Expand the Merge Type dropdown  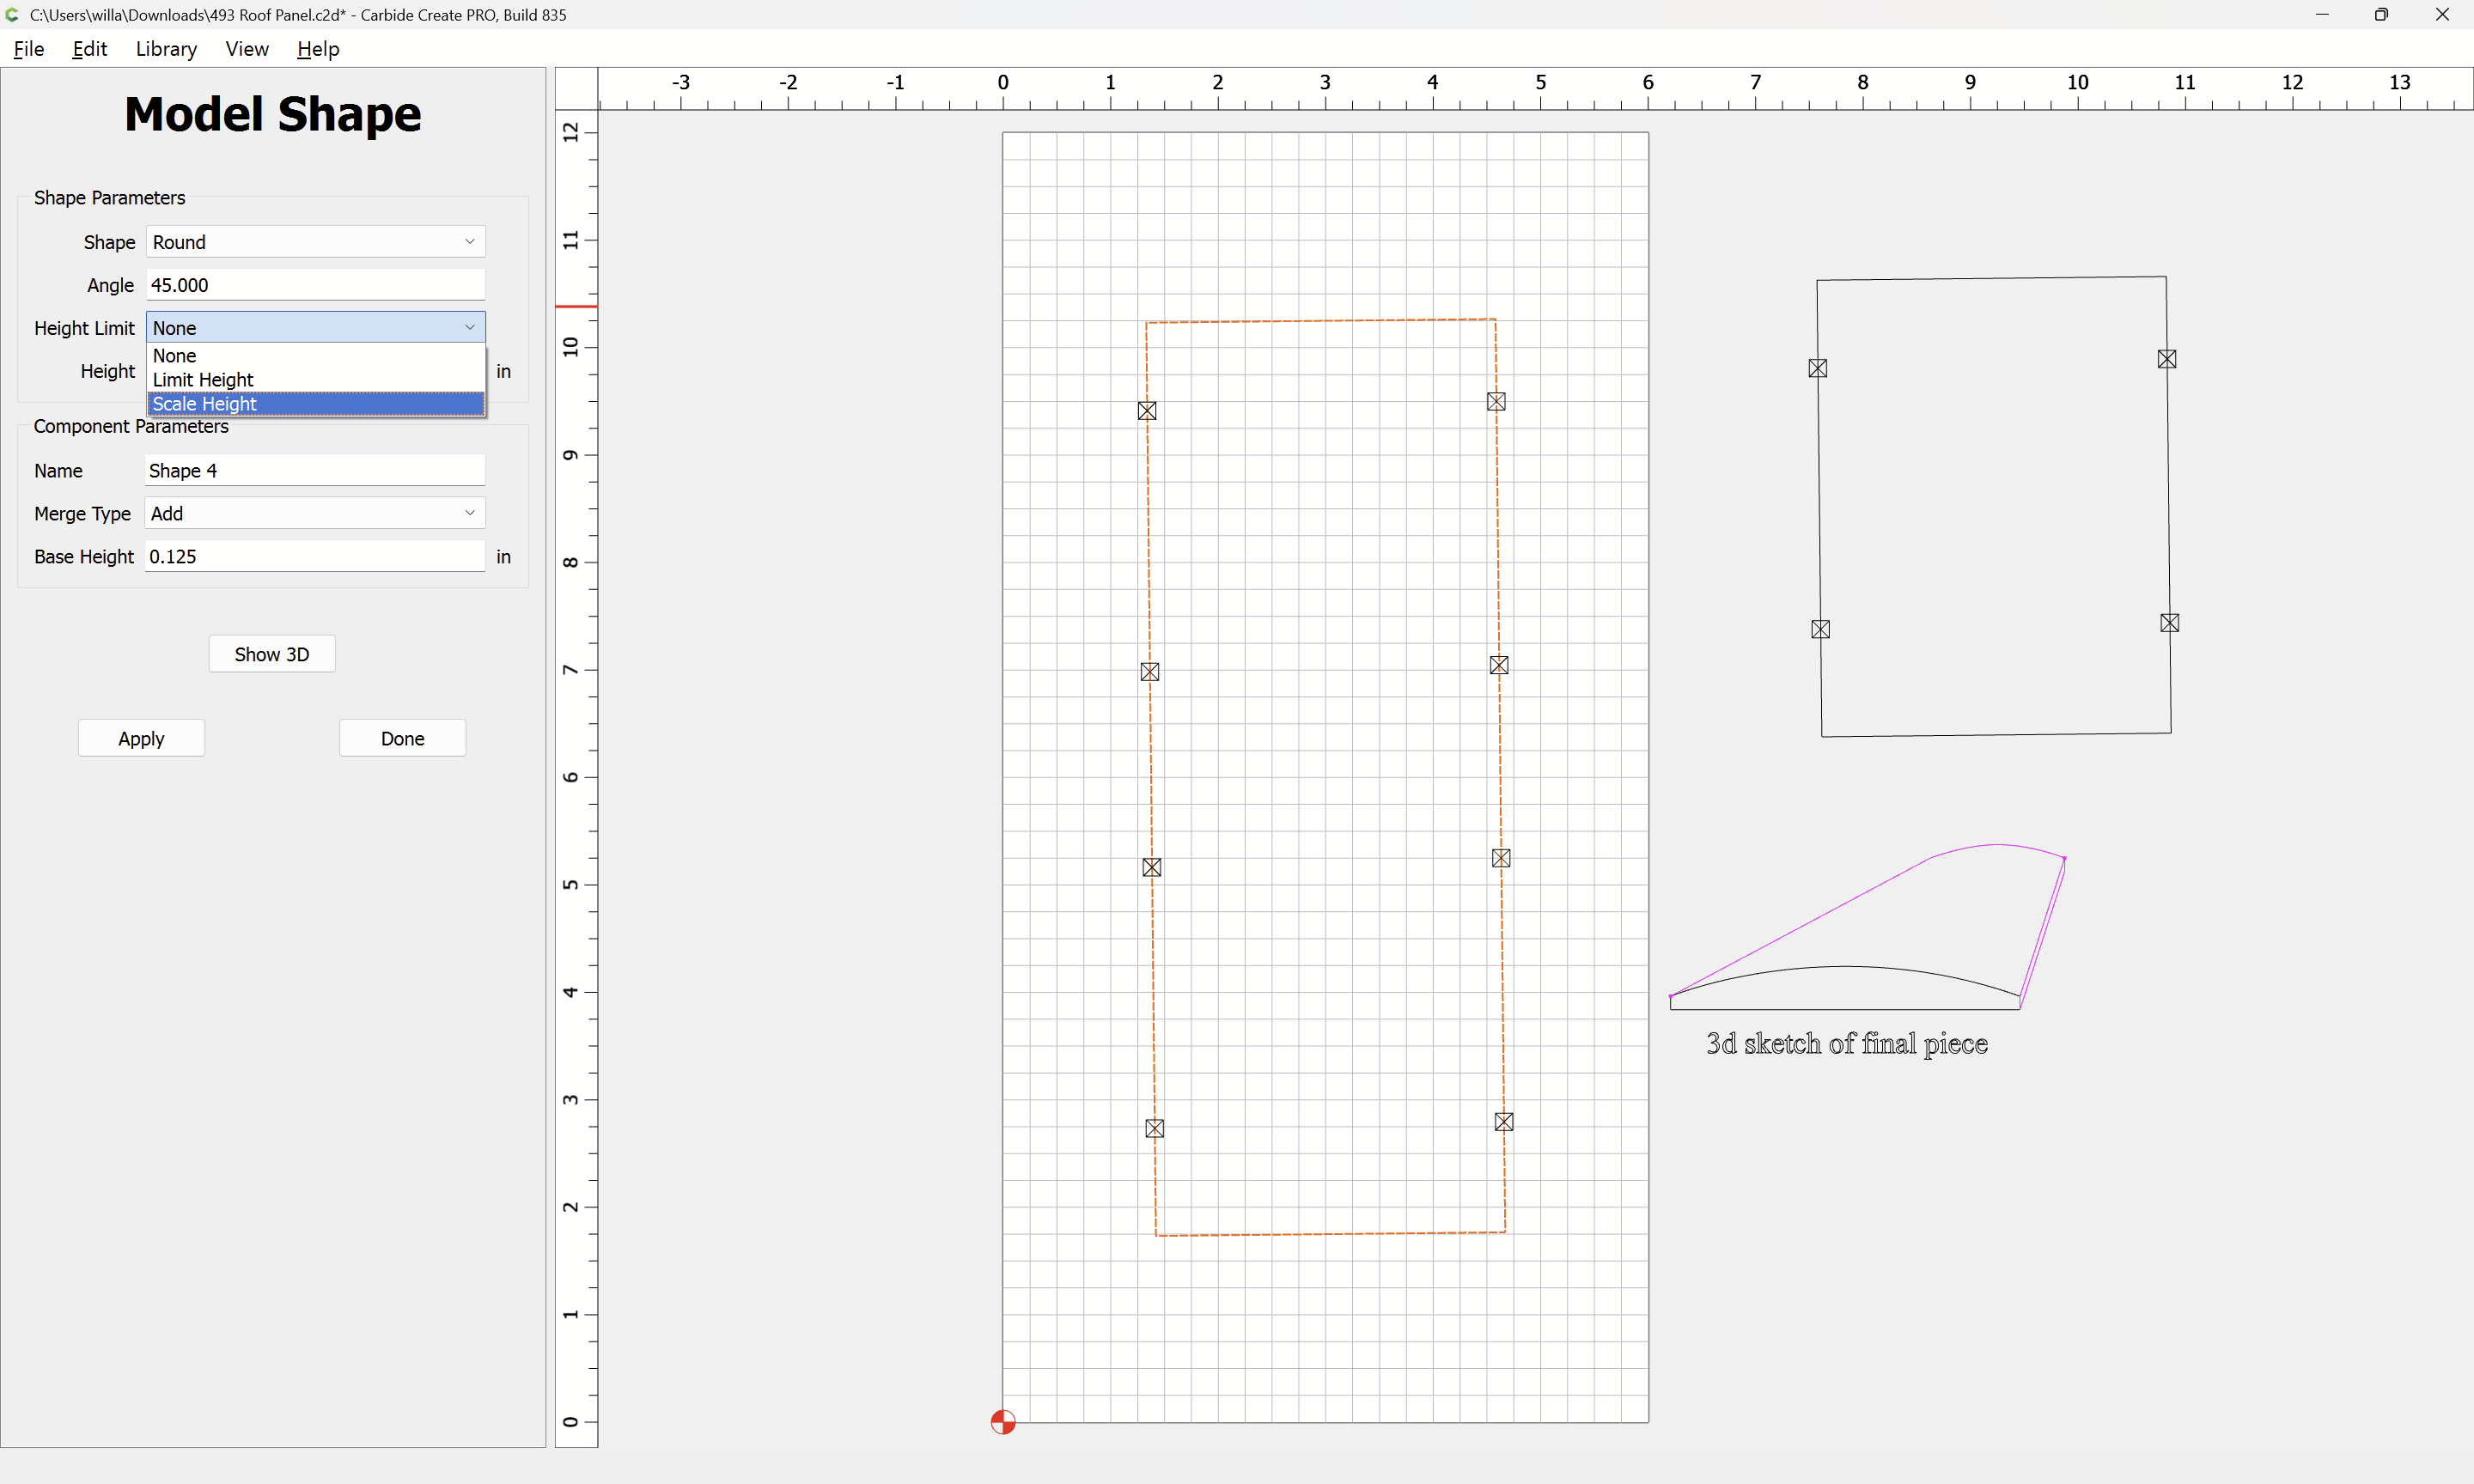315,513
